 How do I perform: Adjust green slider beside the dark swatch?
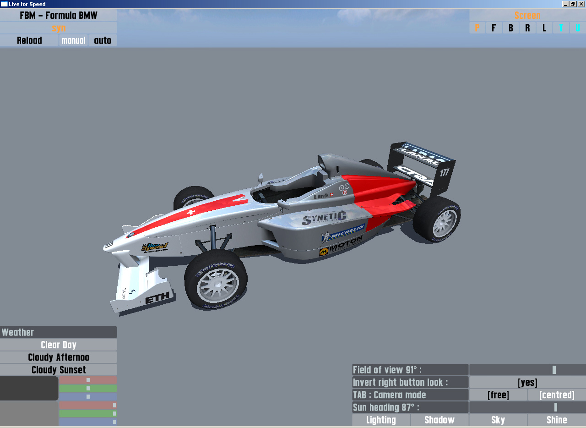pos(88,388)
